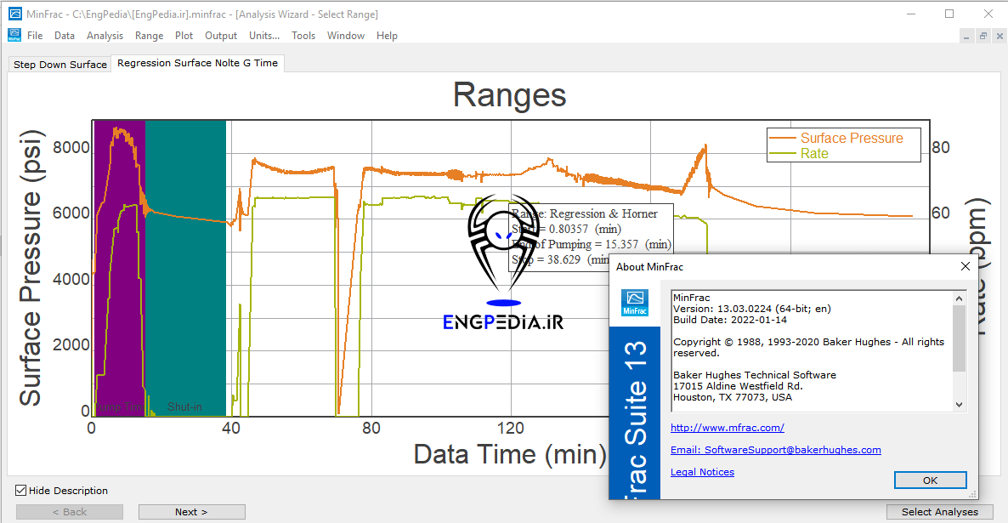This screenshot has width=1008, height=523.
Task: Restore the inner document window
Action: point(983,37)
